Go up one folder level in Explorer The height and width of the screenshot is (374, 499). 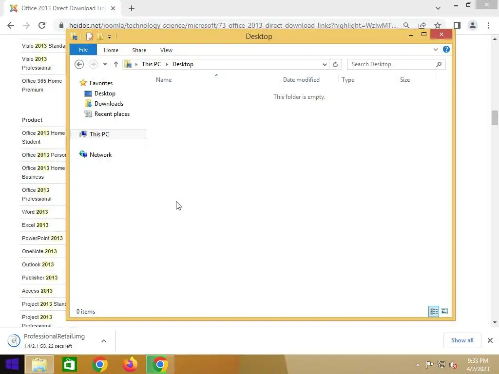tap(116, 64)
